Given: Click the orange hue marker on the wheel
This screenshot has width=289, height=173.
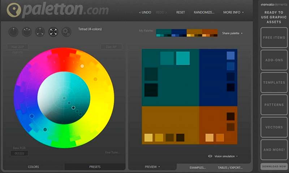Looking at the screenshot, I should (82, 66).
